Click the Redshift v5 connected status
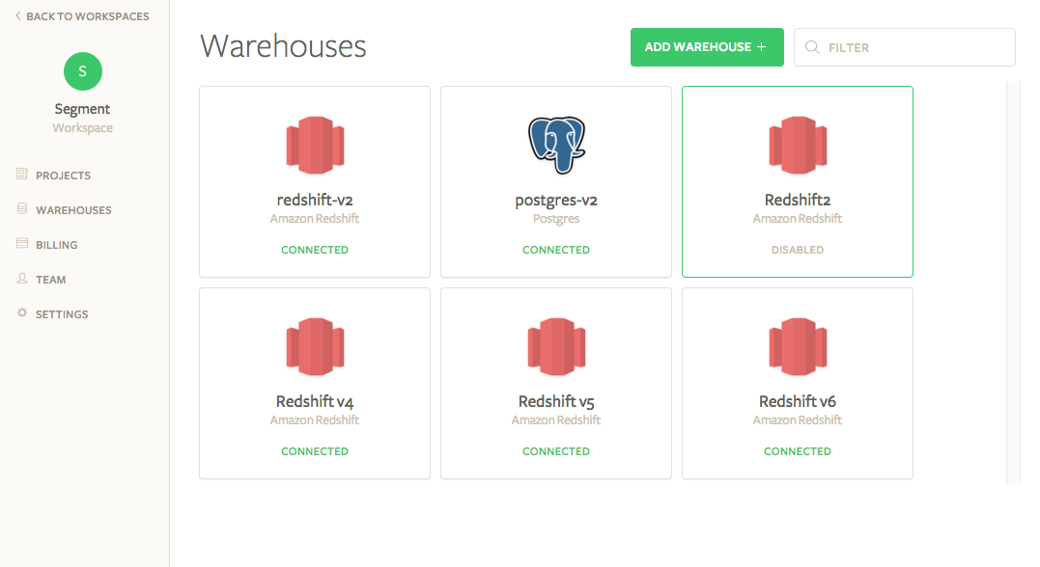Image resolution: width=1040 pixels, height=567 pixels. pyautogui.click(x=556, y=451)
